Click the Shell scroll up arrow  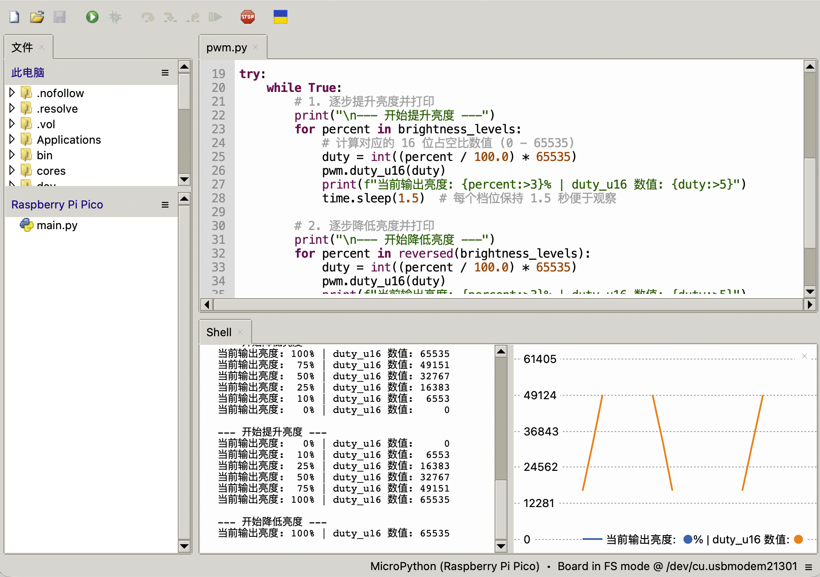click(x=501, y=351)
